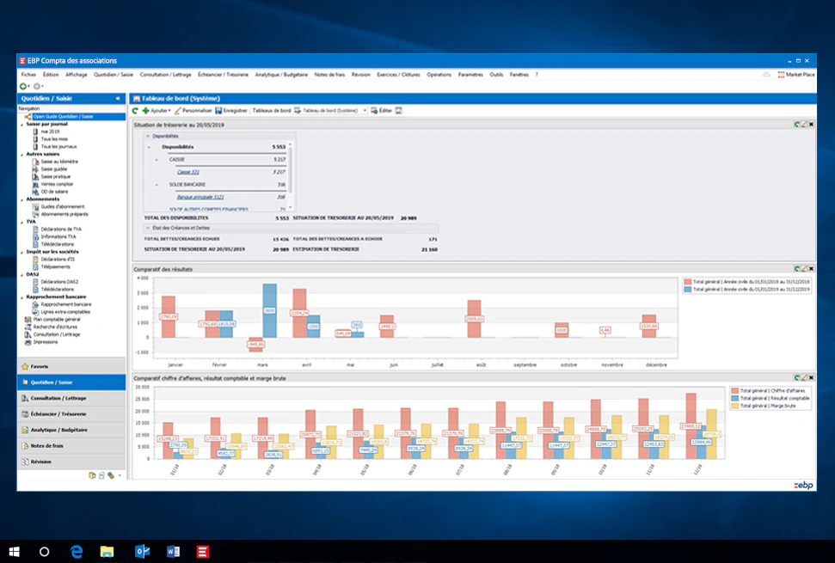Click the Ajouter green plus icon

tap(145, 111)
